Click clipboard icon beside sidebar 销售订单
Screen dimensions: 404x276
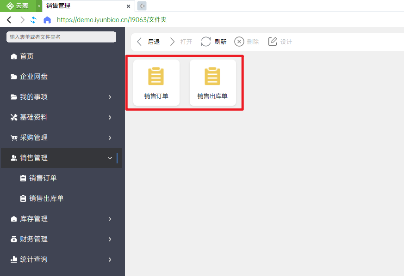(23, 178)
